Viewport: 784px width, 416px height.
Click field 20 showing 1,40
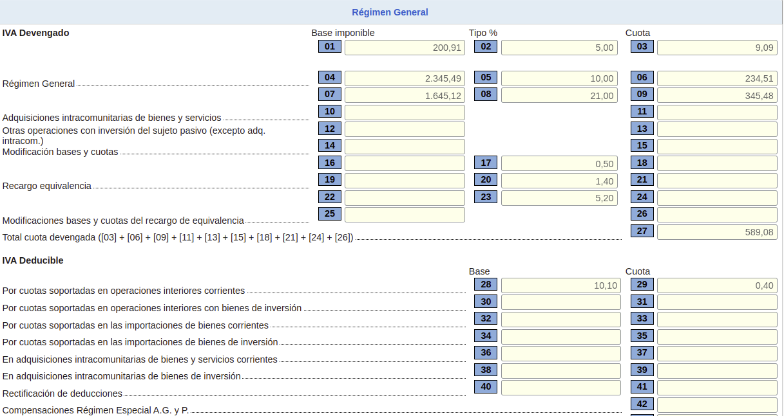coord(559,181)
